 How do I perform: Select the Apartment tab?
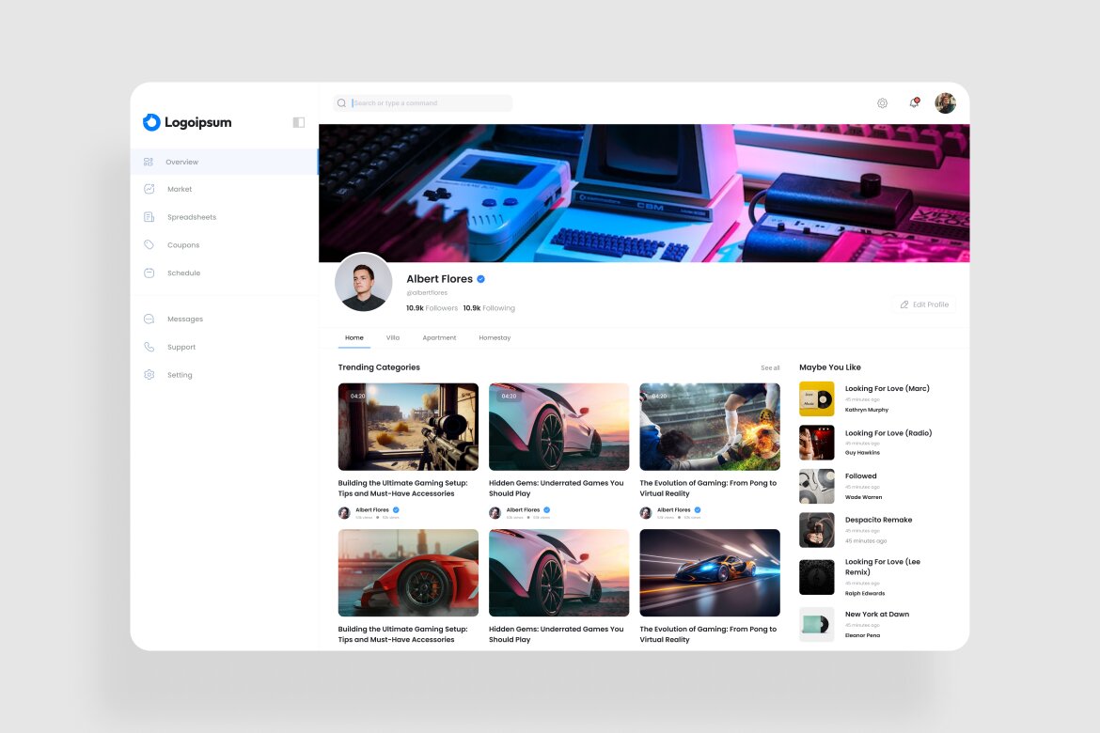439,337
